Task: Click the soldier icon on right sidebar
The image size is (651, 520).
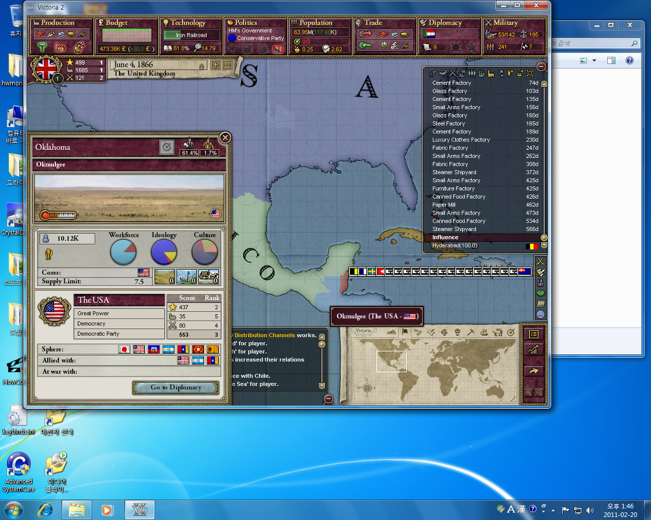Action: pos(540,283)
